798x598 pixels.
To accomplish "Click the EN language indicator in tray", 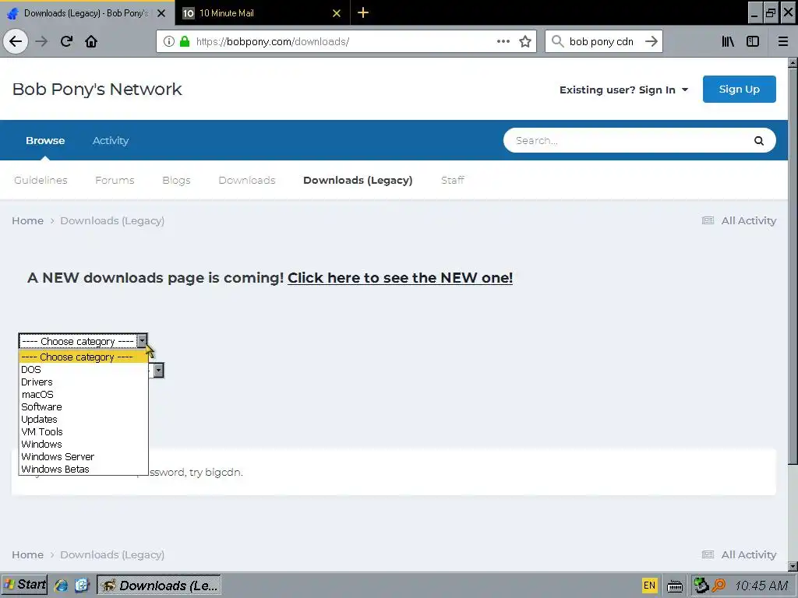I will [649, 586].
